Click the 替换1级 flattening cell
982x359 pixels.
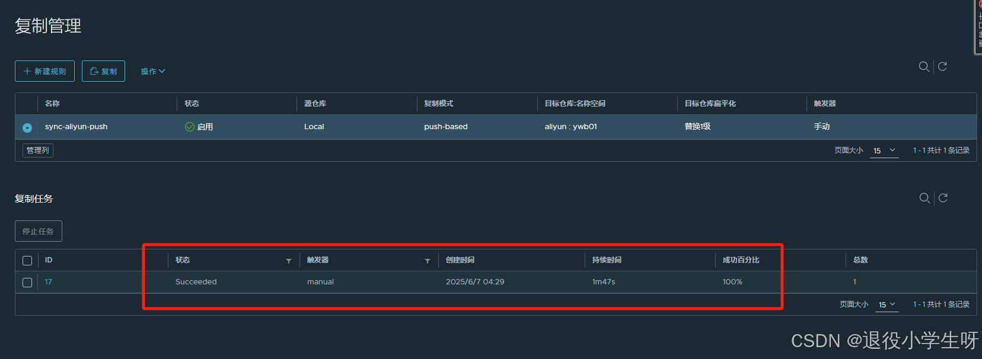click(697, 127)
